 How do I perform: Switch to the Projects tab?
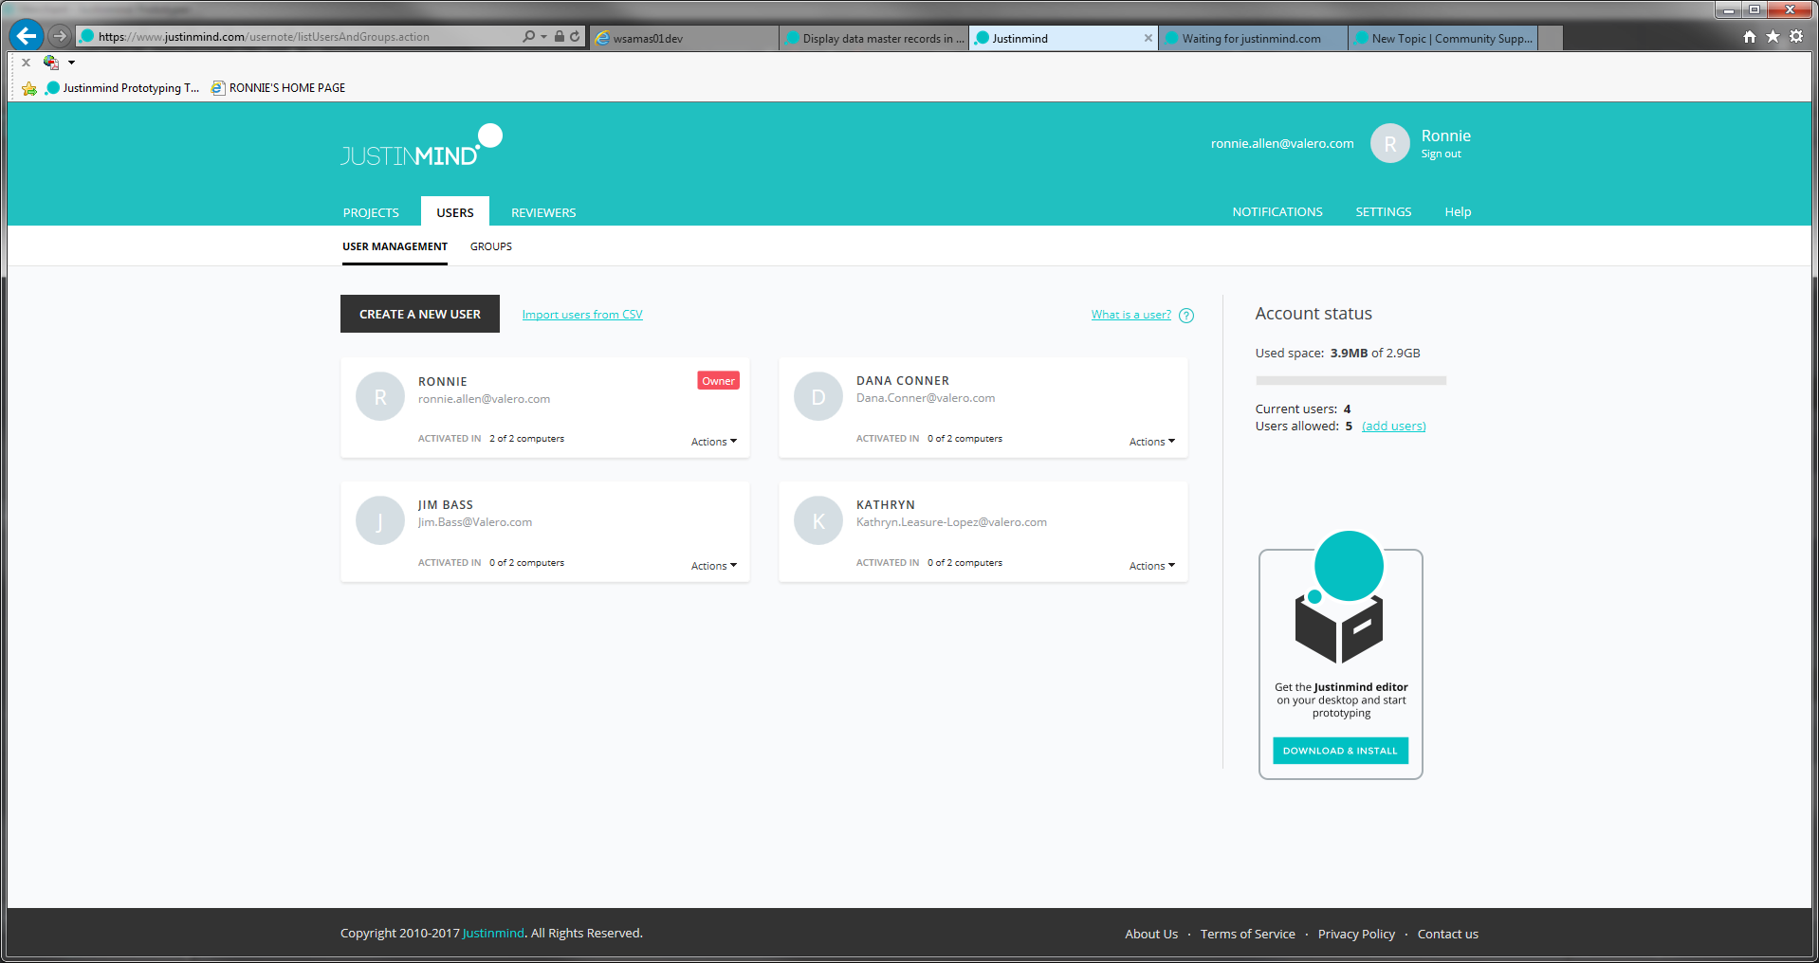371,212
